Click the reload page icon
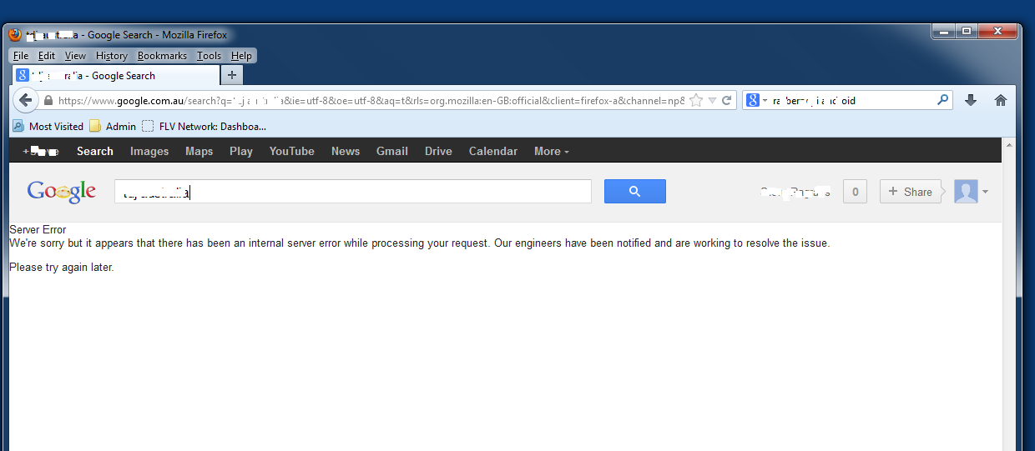 [727, 100]
